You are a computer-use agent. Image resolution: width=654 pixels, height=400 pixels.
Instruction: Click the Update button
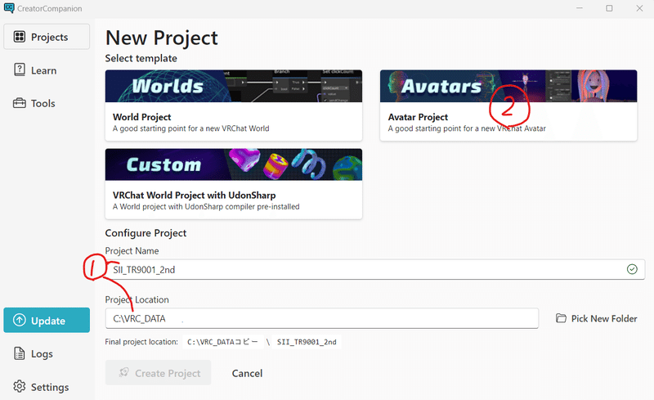[x=47, y=321]
